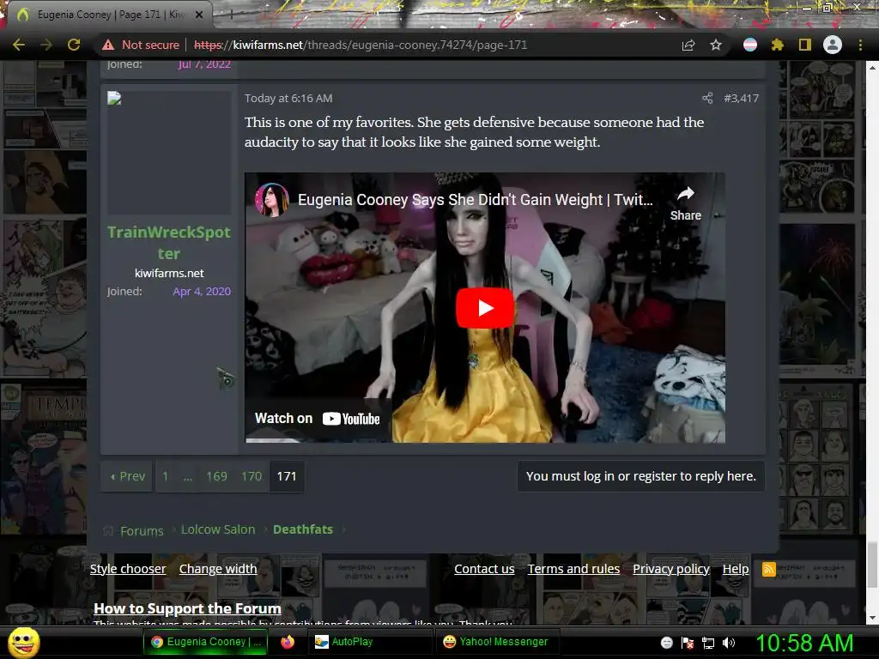Open the Help link in footer

click(x=736, y=569)
